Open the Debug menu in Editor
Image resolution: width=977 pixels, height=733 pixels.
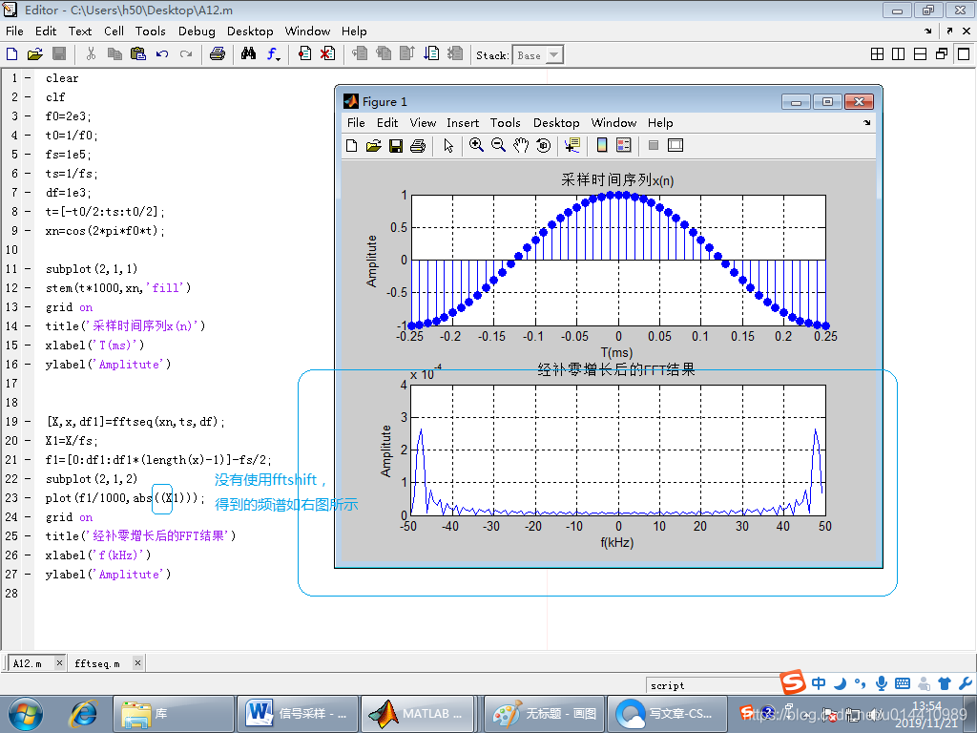click(x=197, y=31)
